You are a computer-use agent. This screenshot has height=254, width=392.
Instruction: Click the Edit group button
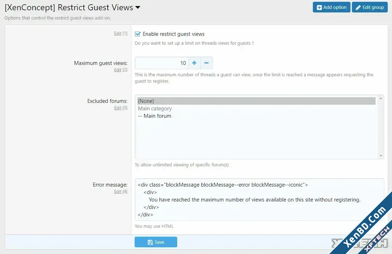pyautogui.click(x=370, y=7)
